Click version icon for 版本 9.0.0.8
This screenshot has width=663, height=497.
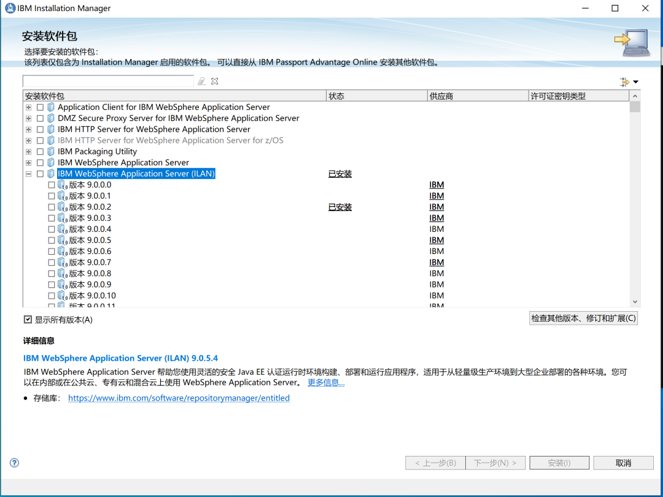63,274
